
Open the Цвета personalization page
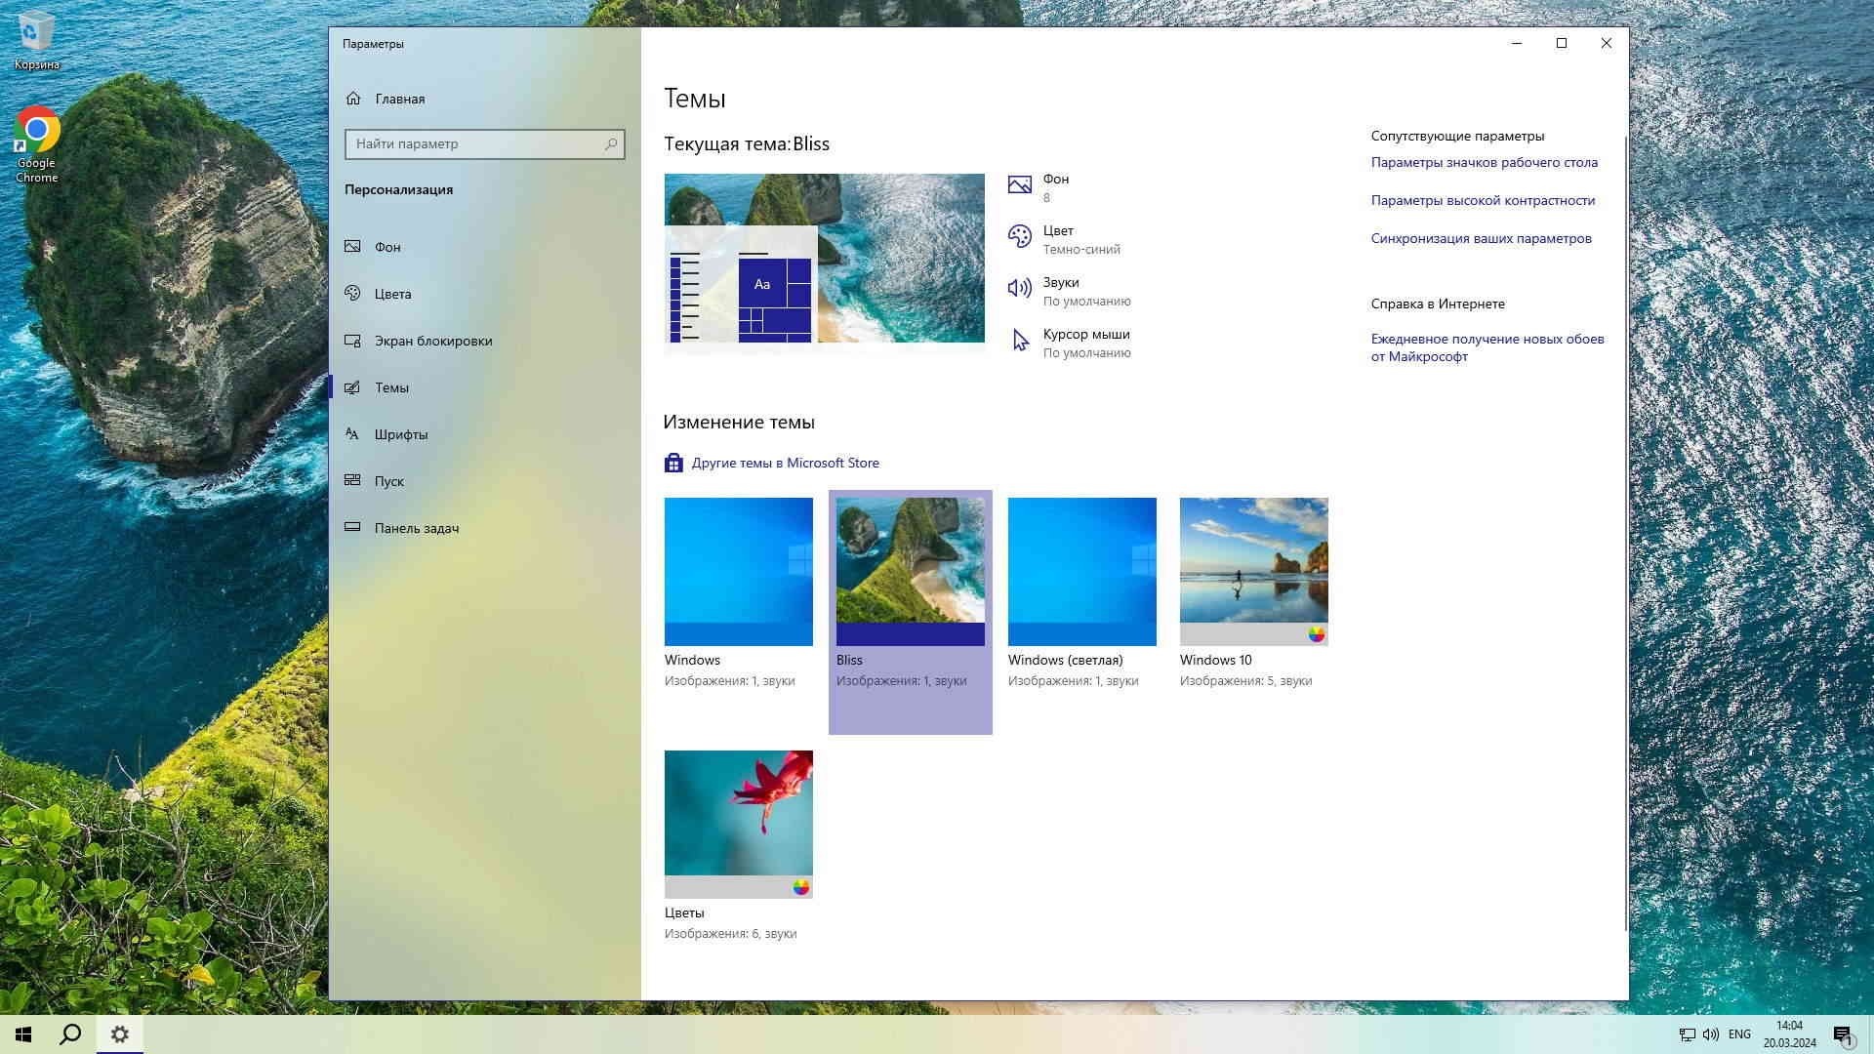(x=392, y=294)
